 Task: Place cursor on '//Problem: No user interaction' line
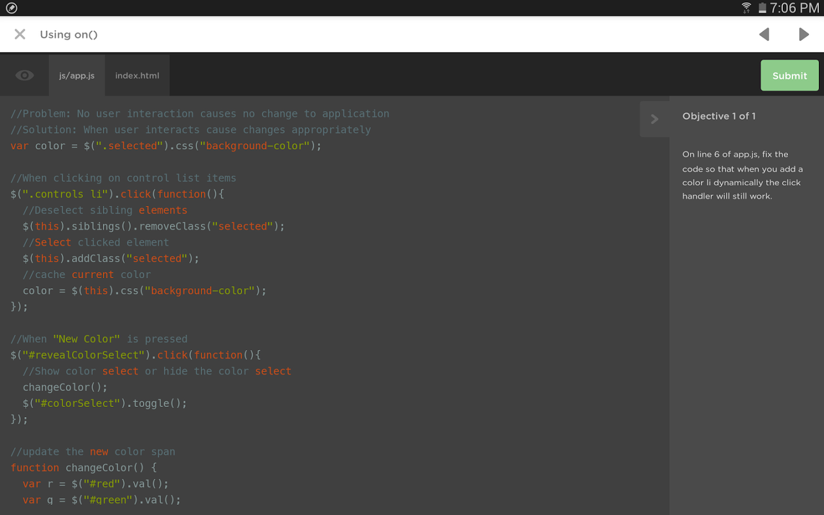[200, 114]
